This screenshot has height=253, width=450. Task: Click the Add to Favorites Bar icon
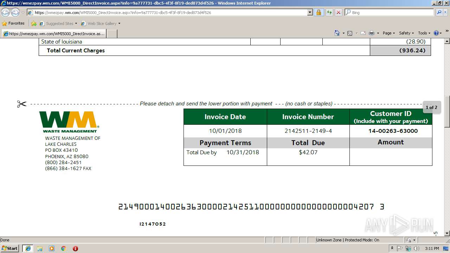tap(34, 24)
